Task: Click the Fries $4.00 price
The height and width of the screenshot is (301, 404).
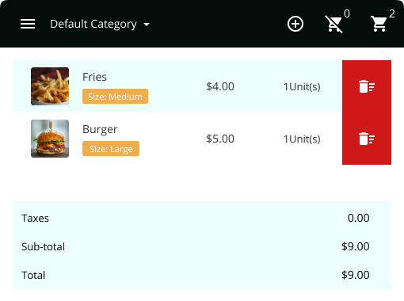Action: tap(220, 86)
